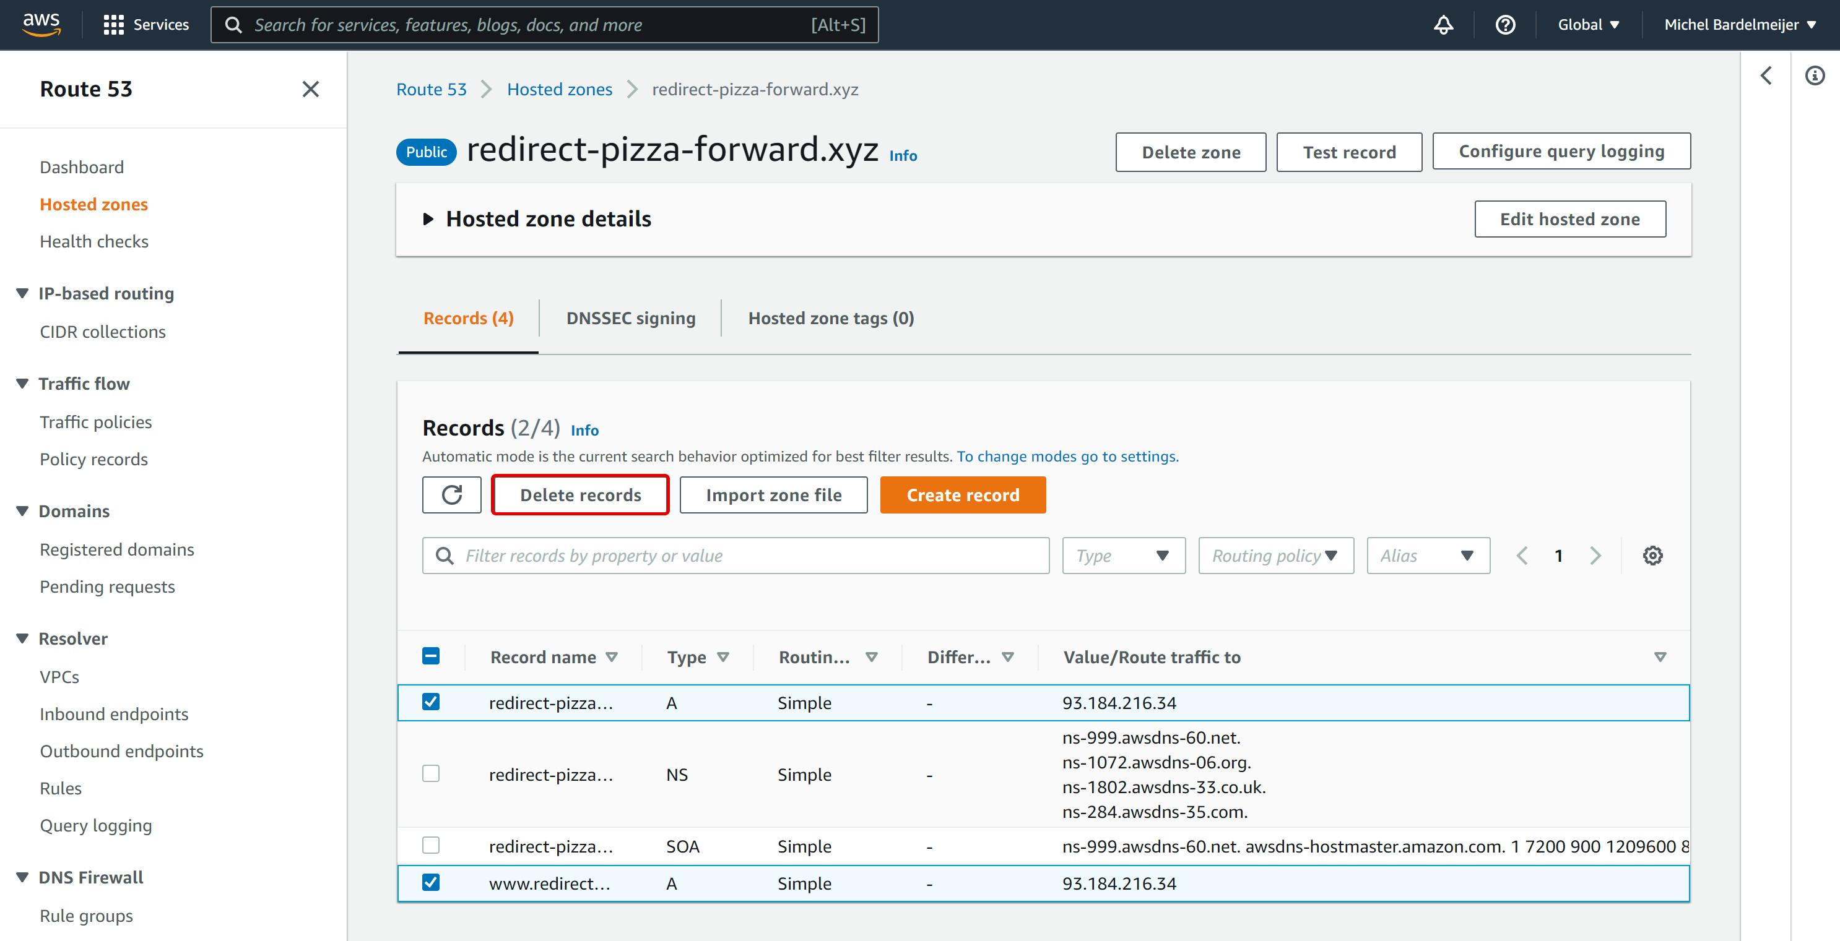
Task: Open the Services grid menu icon
Action: (113, 25)
